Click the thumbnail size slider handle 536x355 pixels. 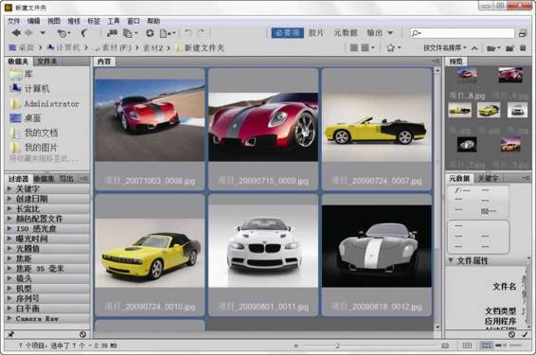pos(337,346)
